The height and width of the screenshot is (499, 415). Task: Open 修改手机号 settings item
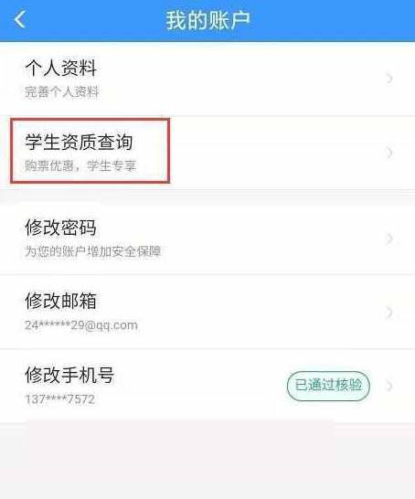pos(207,386)
